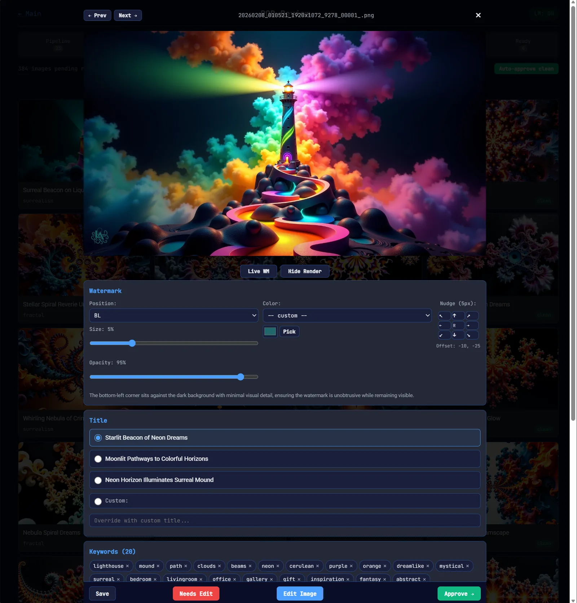
Task: Nudge watermark up-right with diagonal arrow
Action: click(472, 316)
